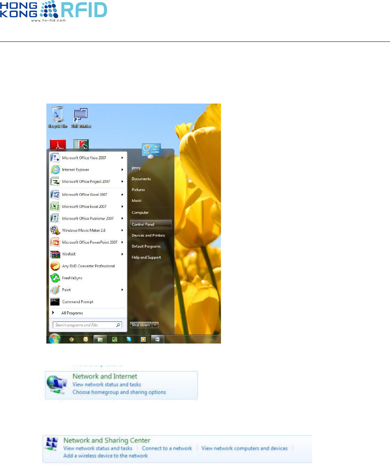Click Add a wireless device to the network

point(106,456)
